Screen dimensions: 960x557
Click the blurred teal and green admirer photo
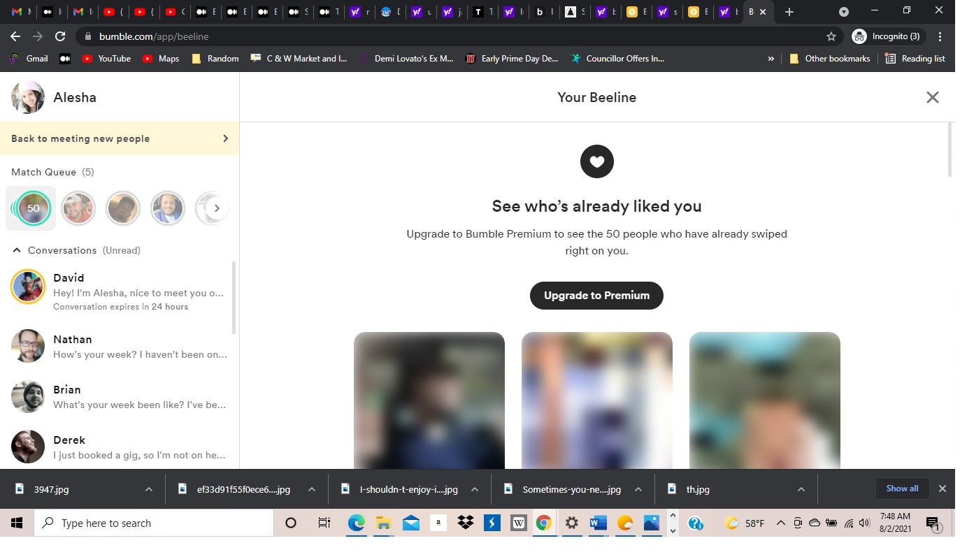(764, 400)
